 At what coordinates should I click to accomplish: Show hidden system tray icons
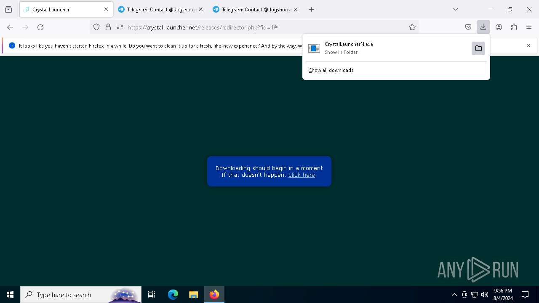tap(454, 295)
